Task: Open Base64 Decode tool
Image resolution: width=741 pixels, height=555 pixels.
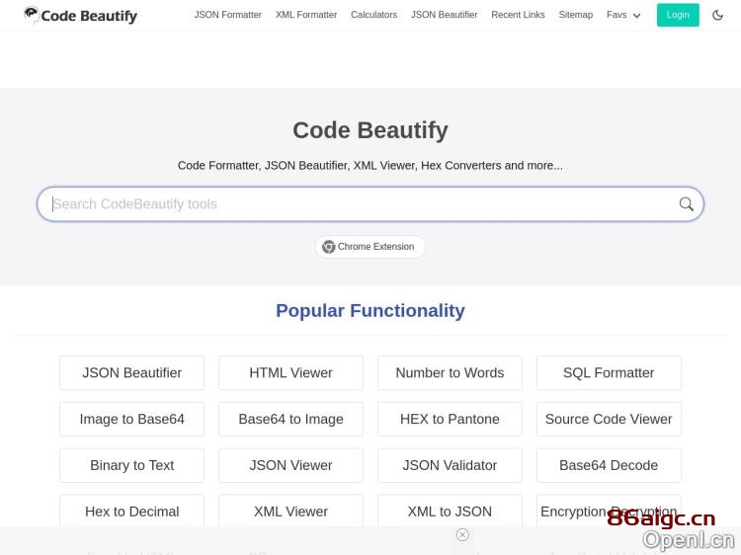Action: 609,465
